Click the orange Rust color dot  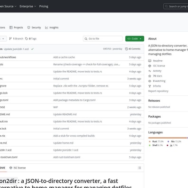coord(150,141)
